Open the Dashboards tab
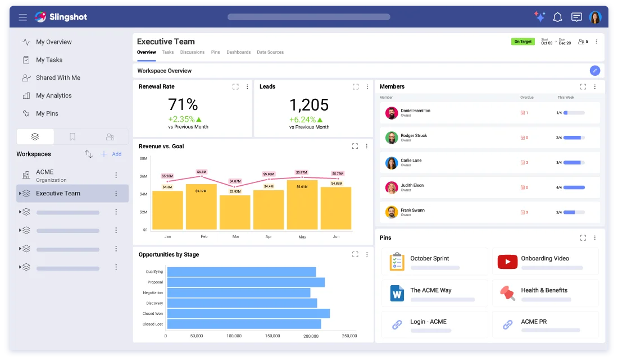 pyautogui.click(x=238, y=52)
